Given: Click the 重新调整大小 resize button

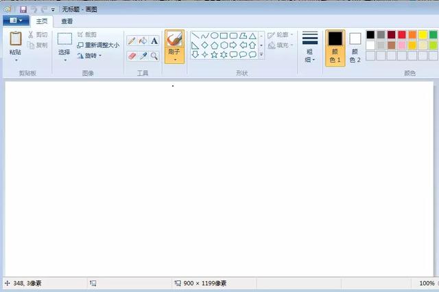Looking at the screenshot, I should click(x=98, y=45).
